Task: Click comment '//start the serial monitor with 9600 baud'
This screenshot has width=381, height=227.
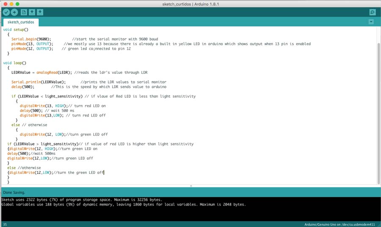Action: coord(115,39)
